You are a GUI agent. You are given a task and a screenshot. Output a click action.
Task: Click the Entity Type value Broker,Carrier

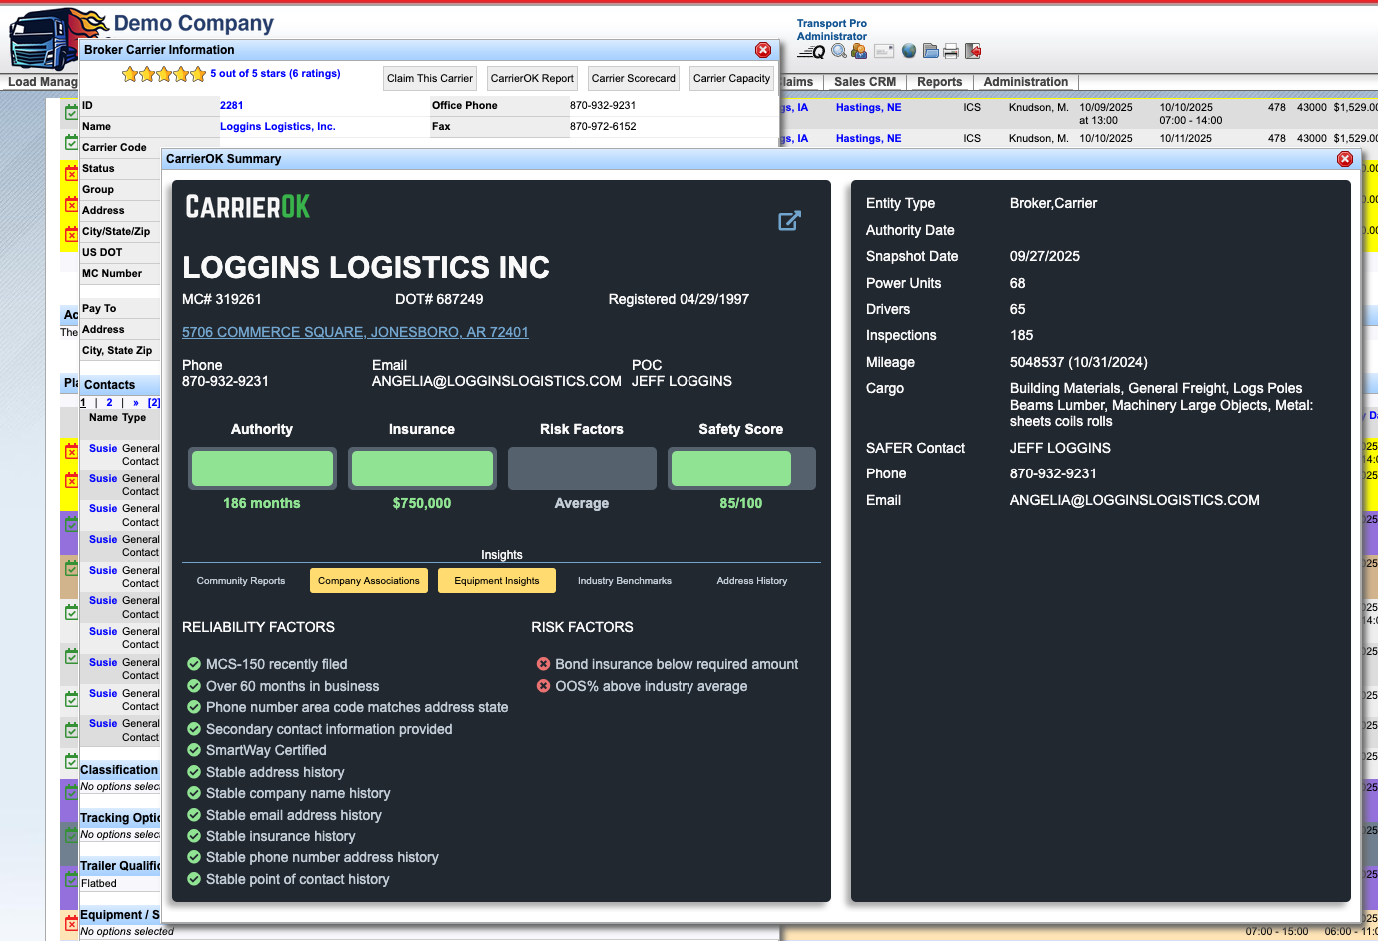[x=1053, y=203]
